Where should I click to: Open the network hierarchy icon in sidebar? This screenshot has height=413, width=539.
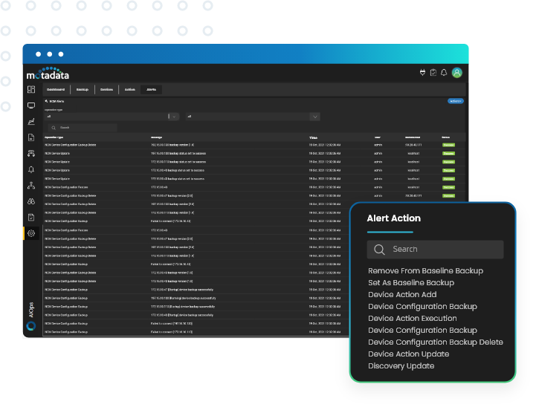pyautogui.click(x=31, y=186)
